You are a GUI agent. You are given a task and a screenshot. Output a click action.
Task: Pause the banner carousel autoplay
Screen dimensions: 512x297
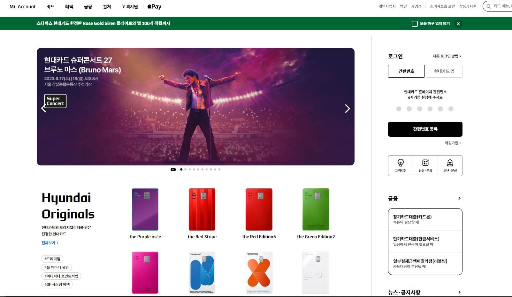pyautogui.click(x=173, y=170)
